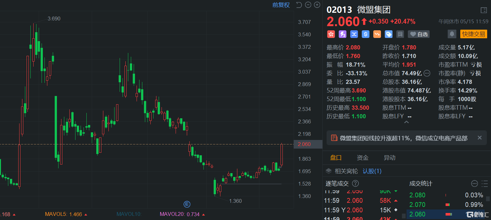Open more options icon beside 成交统计

(475, 184)
